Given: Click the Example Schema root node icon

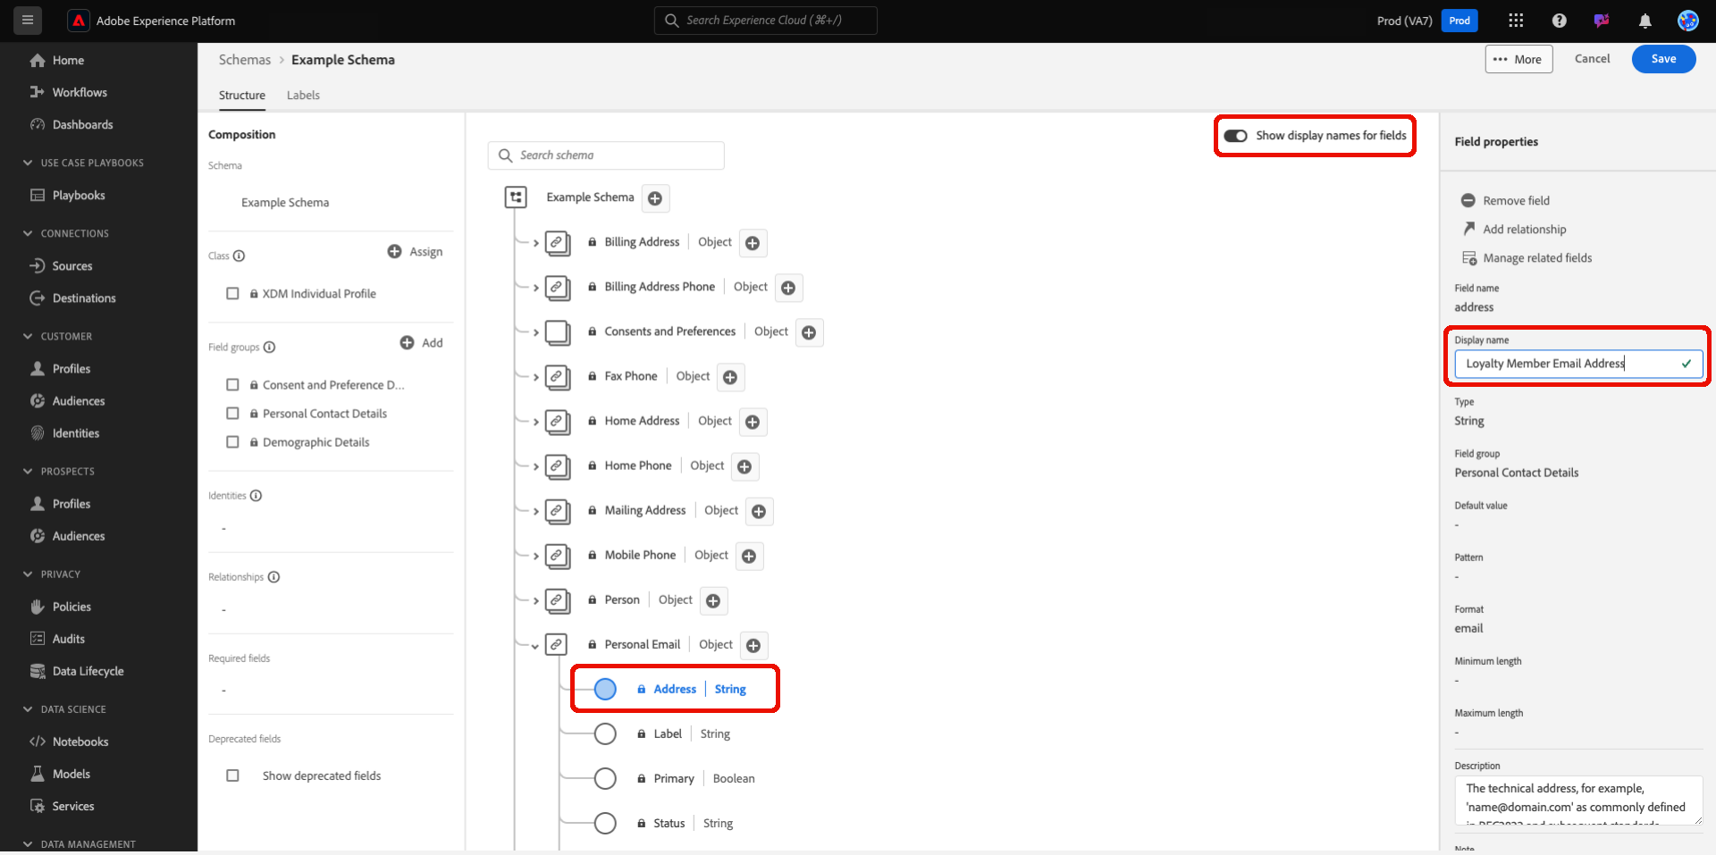Looking at the screenshot, I should coord(516,197).
